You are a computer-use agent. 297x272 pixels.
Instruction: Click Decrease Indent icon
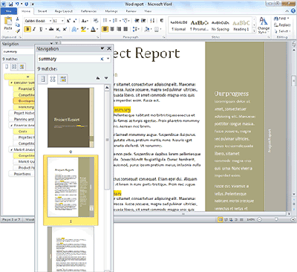point(137,21)
